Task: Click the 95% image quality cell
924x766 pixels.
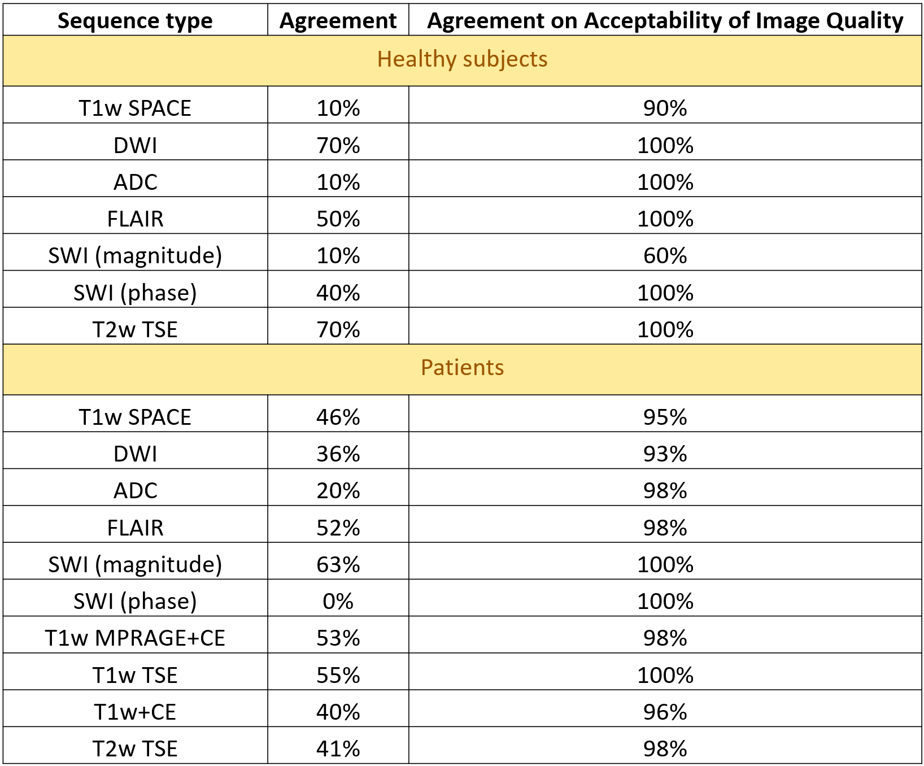Action: coord(665,417)
